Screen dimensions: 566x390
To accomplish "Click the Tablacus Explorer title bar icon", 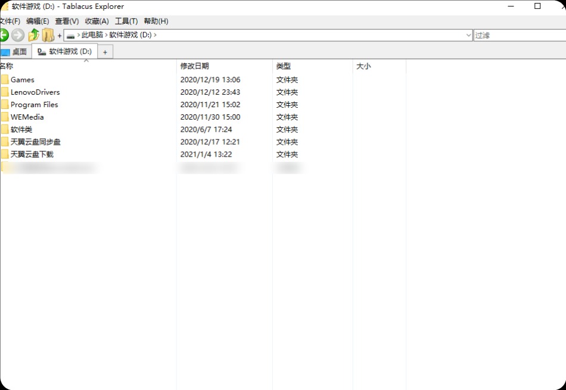I will pos(5,7).
